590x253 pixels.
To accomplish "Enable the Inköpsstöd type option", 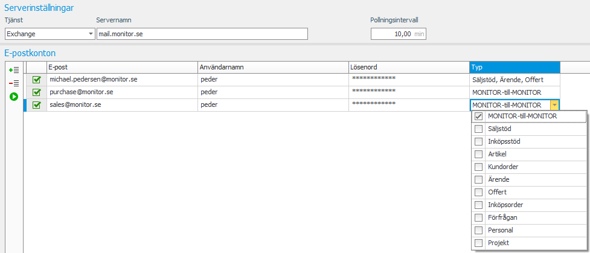I will 479,142.
